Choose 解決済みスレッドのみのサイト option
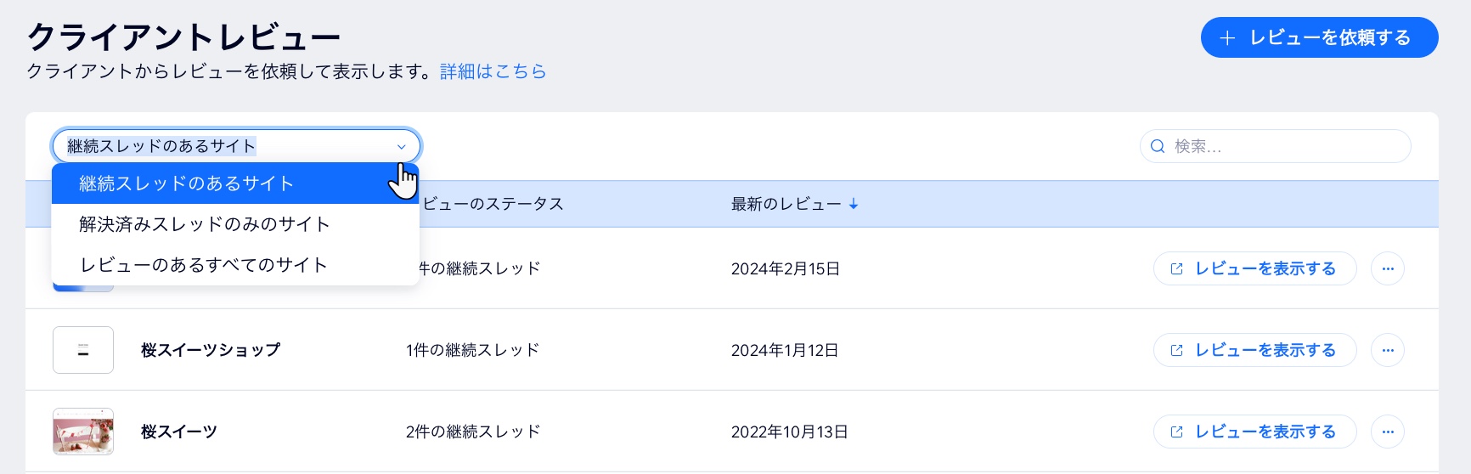 (235, 224)
